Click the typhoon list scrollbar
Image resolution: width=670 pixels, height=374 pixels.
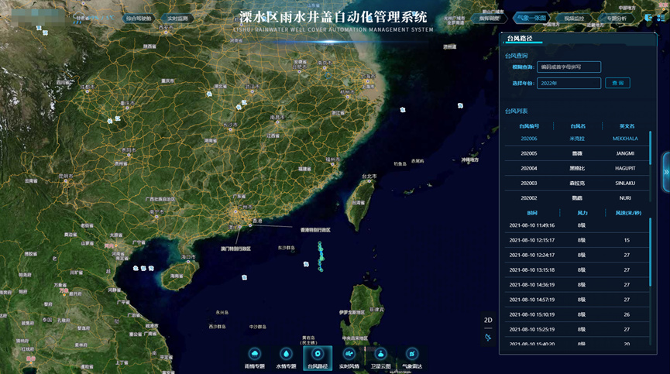click(x=651, y=148)
